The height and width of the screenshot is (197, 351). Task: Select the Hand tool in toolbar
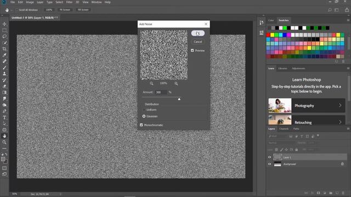4,136
